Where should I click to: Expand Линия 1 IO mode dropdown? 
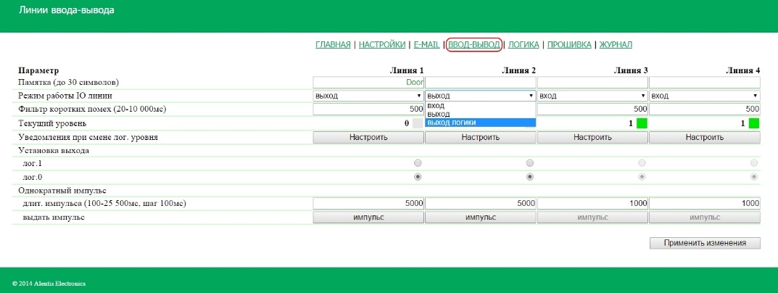[368, 96]
